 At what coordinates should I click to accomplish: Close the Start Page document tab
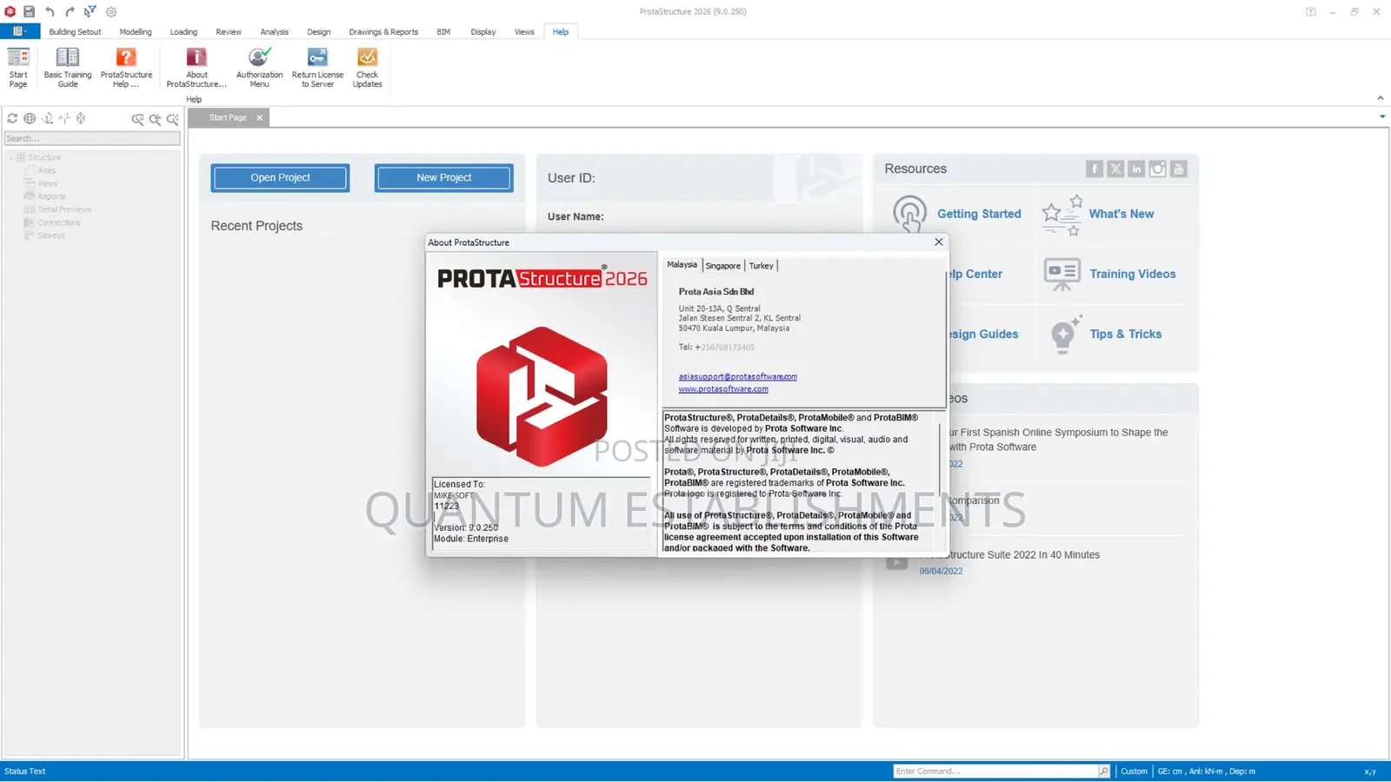pos(259,117)
